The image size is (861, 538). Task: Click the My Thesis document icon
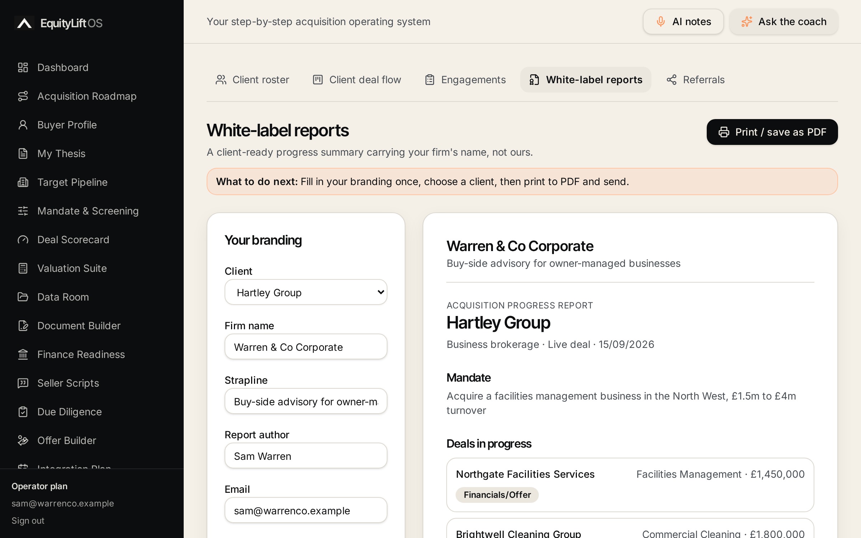pyautogui.click(x=23, y=154)
